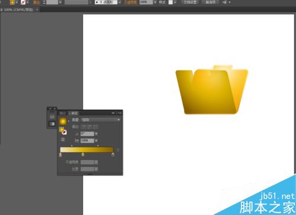Select the middle gradient color stop
This screenshot has height=215, width=296.
pos(83,155)
